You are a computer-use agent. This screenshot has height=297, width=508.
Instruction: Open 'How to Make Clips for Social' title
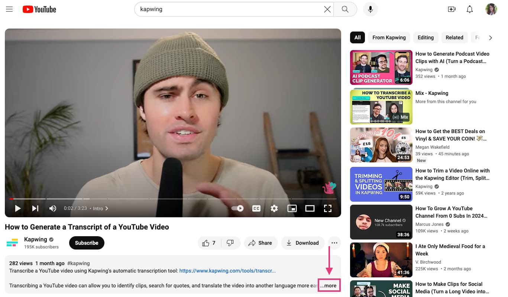pos(452,288)
